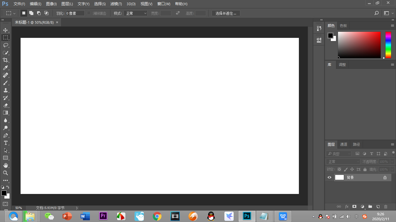This screenshot has width=396, height=222.
Task: Select the Move tool
Action: point(6,30)
